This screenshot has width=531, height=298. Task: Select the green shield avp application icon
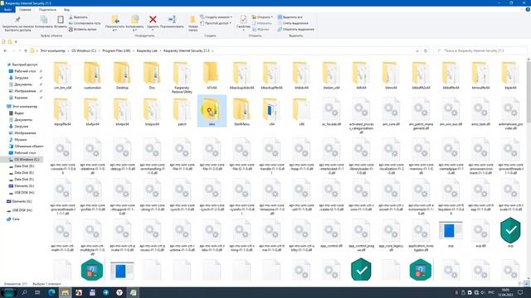[510, 233]
